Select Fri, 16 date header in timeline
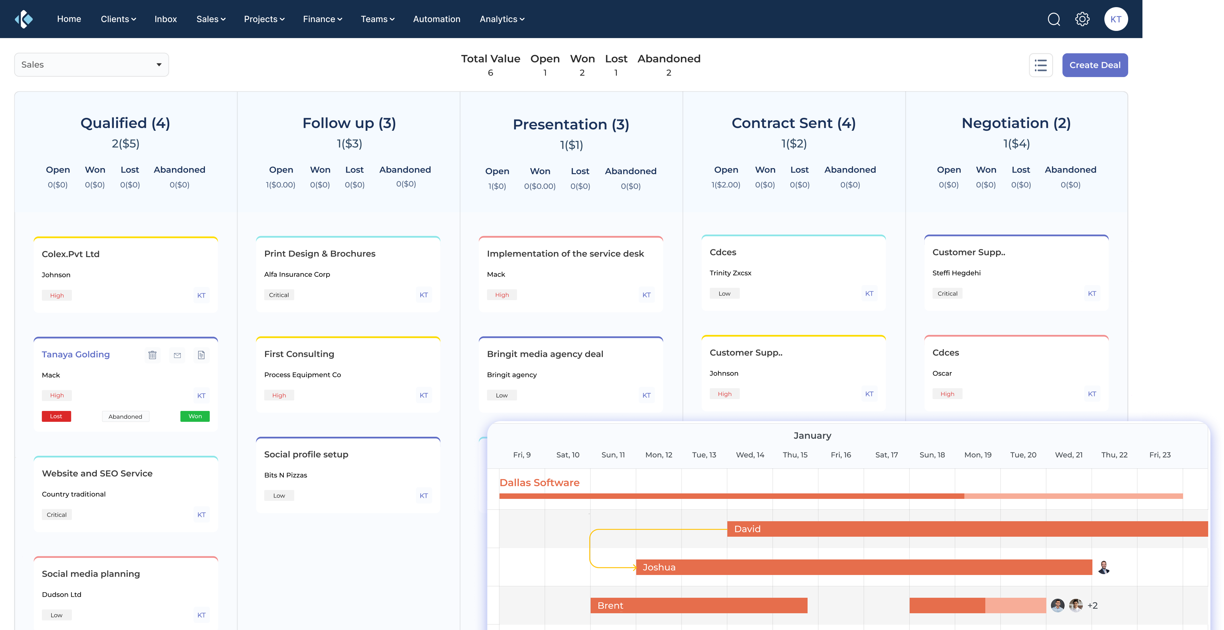1224x630 pixels. point(841,455)
